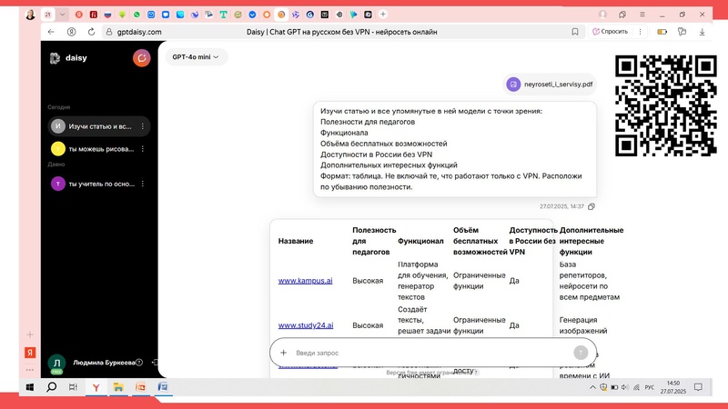This screenshot has width=728, height=409.
Task: Open help via the question mark icon
Action: (139, 363)
